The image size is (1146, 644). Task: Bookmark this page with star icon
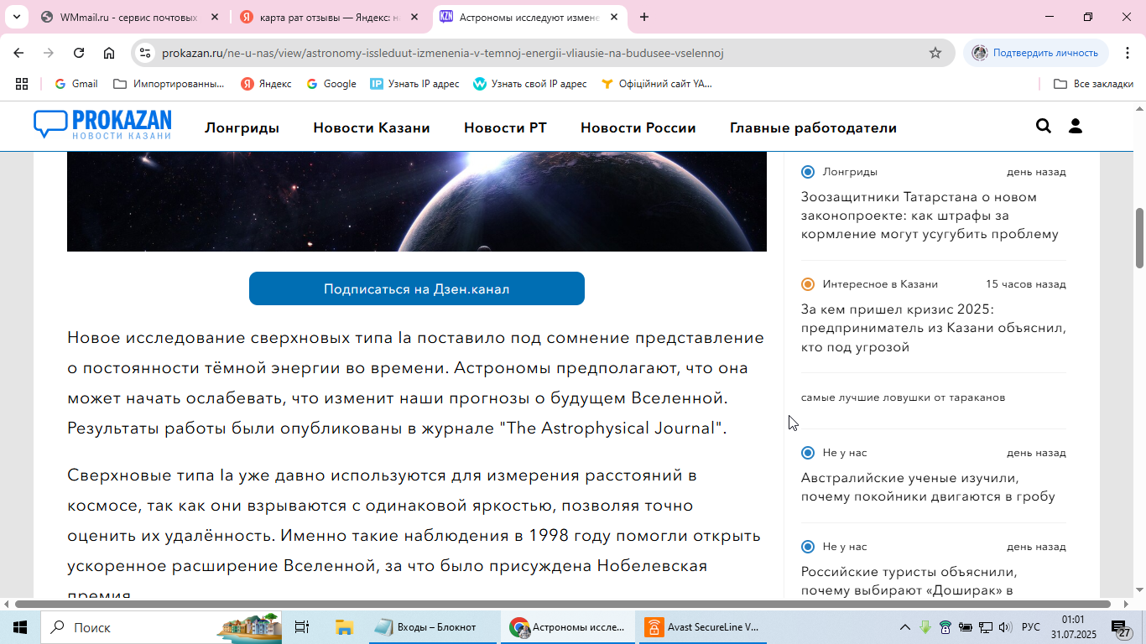pos(935,53)
